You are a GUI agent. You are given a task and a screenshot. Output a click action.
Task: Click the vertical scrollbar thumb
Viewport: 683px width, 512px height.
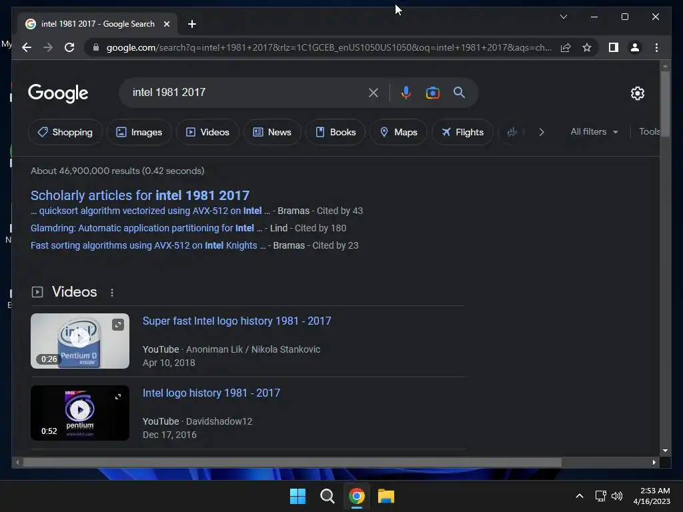665,103
